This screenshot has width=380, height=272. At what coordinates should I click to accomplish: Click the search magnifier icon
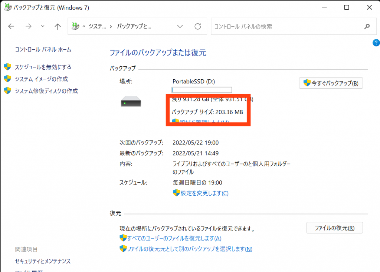click(x=367, y=26)
